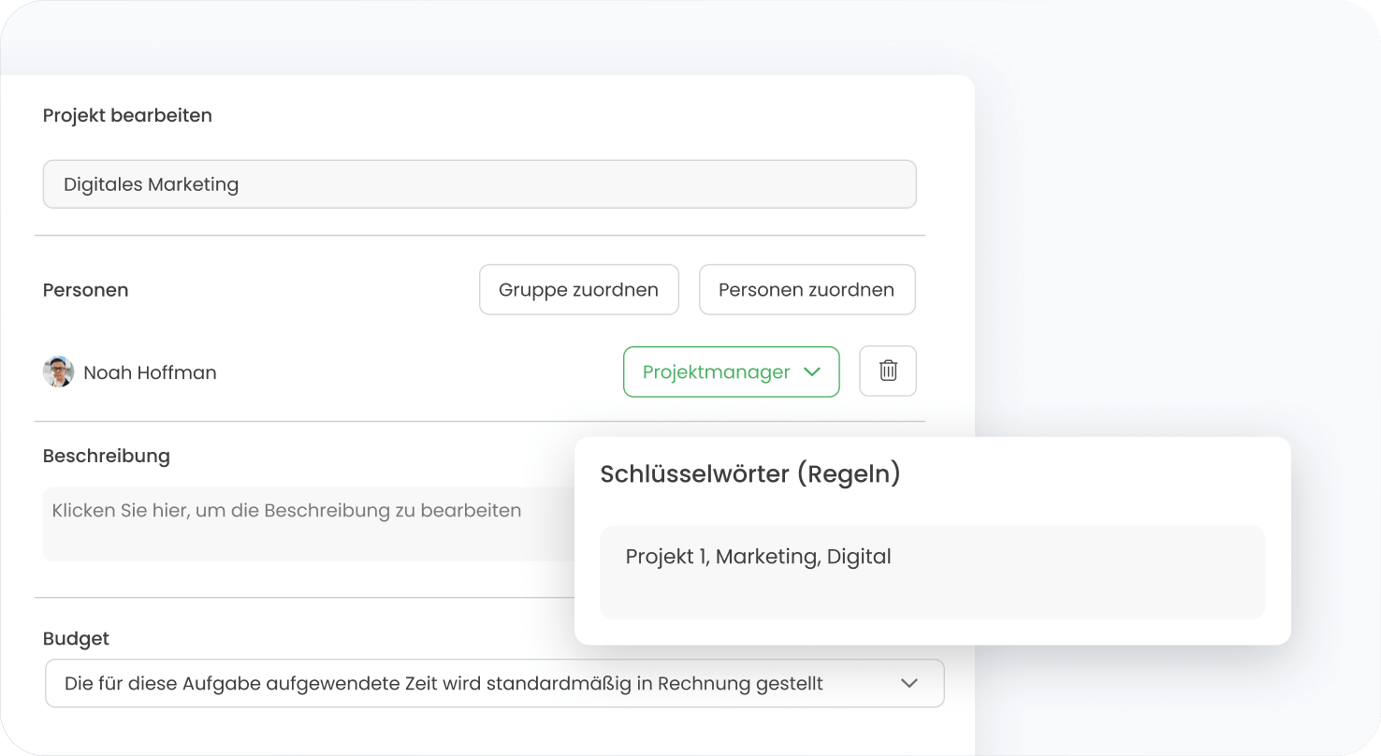
Task: Edit the keywords field containing Projekt 1, Marketing, Digital
Action: coord(932,572)
